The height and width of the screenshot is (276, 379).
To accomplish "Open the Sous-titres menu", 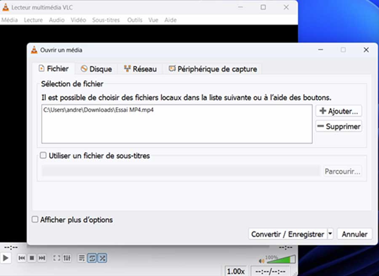I will click(106, 20).
